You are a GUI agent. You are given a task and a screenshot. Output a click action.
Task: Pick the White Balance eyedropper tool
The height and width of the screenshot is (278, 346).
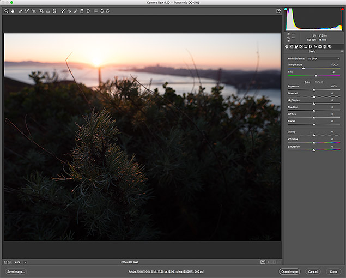point(20,10)
